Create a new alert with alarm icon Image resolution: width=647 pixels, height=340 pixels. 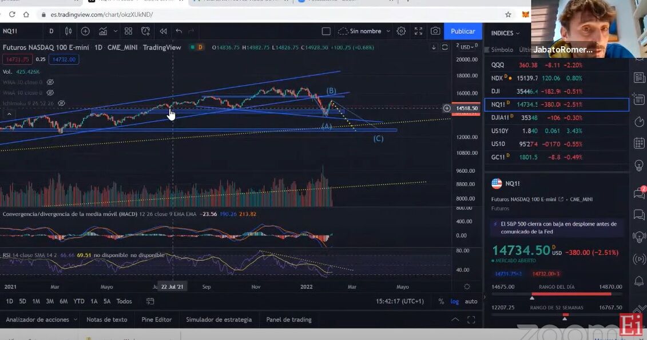[x=145, y=31]
